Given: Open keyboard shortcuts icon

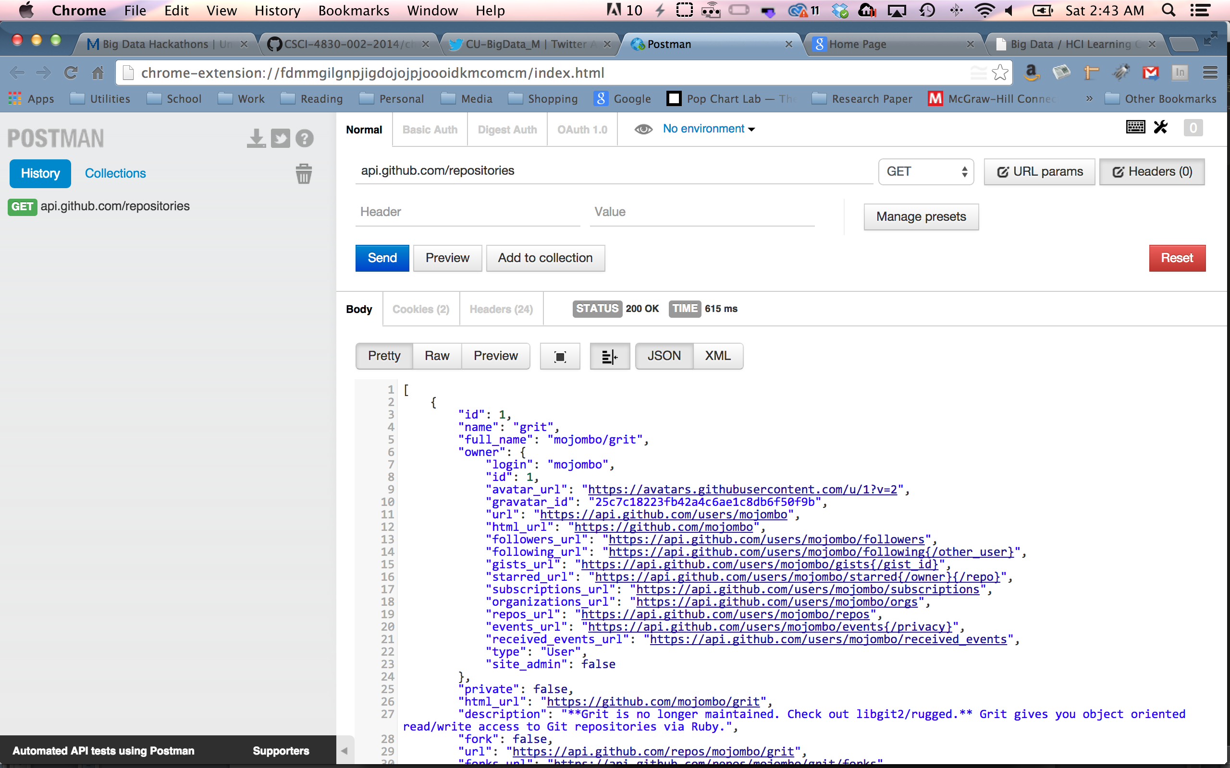Looking at the screenshot, I should pyautogui.click(x=1135, y=127).
